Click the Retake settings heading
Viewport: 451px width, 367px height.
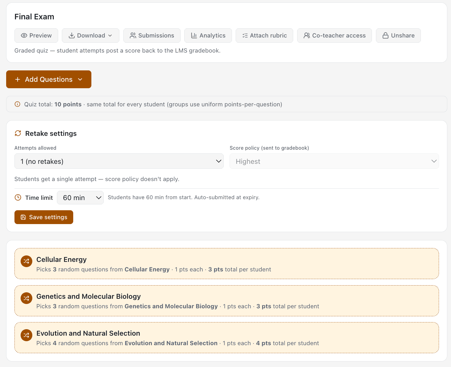click(51, 133)
